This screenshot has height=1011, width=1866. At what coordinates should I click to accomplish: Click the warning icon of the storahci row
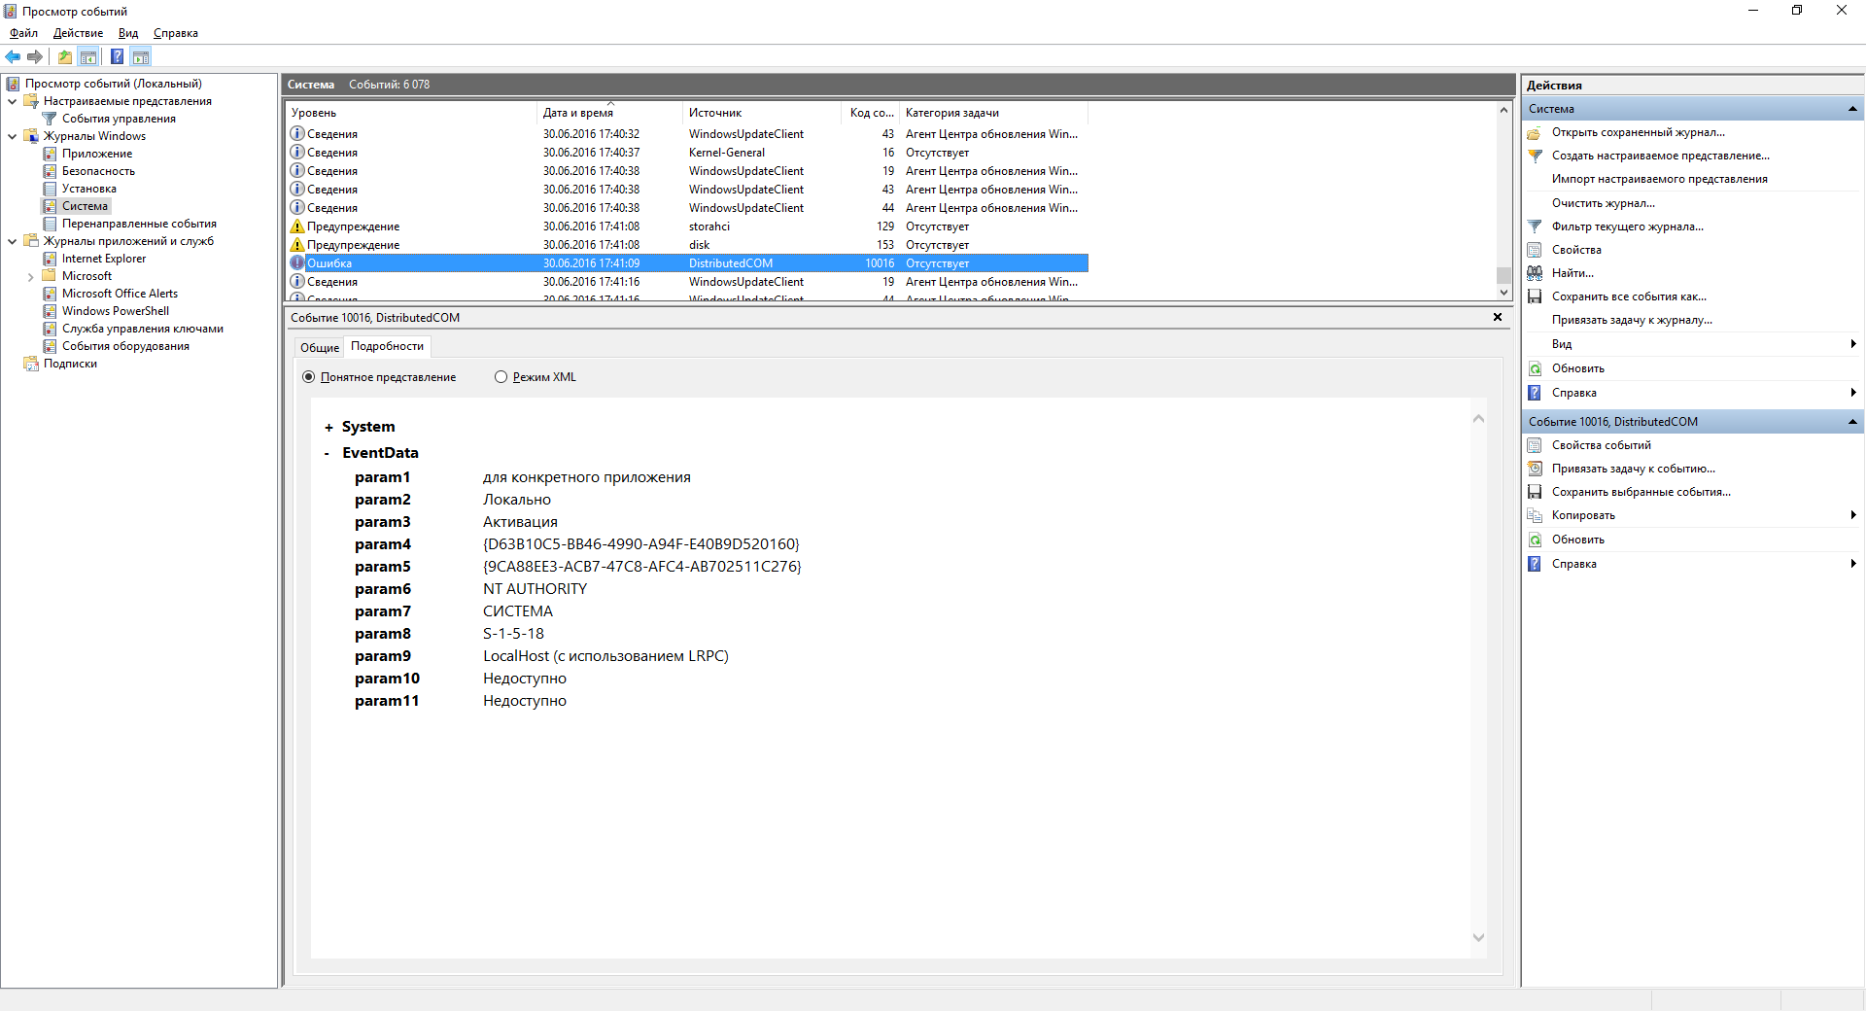297,227
